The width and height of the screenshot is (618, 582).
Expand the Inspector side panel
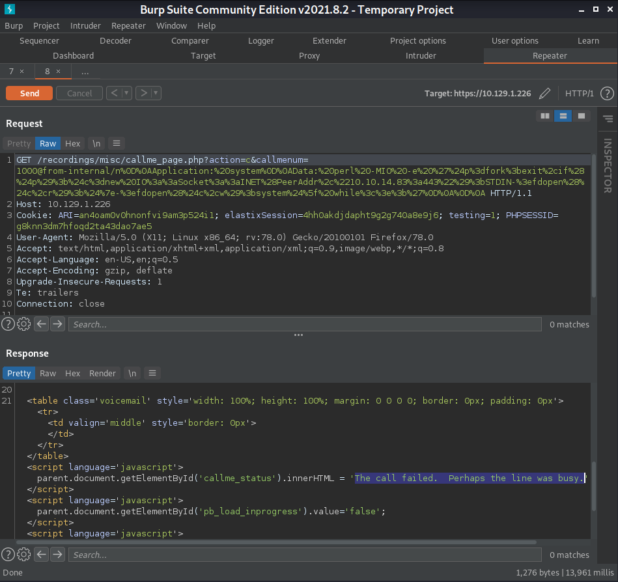click(608, 165)
